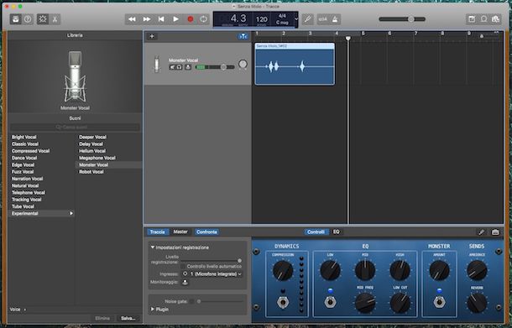The image size is (512, 328).
Task: Start playback with the Play button
Action: [x=175, y=19]
